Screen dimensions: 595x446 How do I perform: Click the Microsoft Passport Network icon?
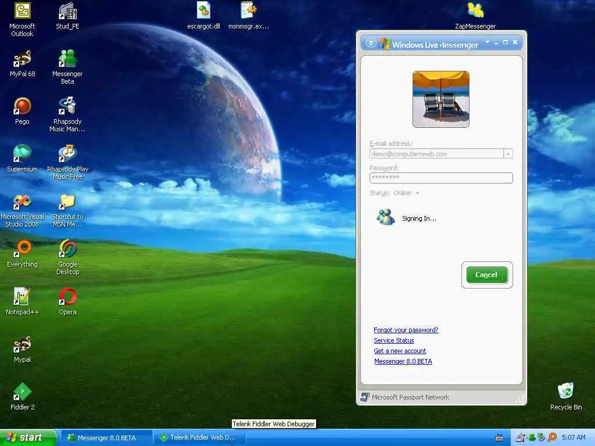coord(365,397)
